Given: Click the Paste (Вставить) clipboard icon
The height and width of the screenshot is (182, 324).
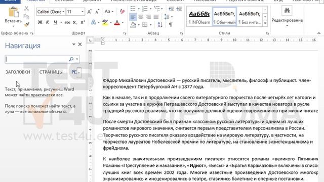Looking at the screenshot, I should coord(14,12).
